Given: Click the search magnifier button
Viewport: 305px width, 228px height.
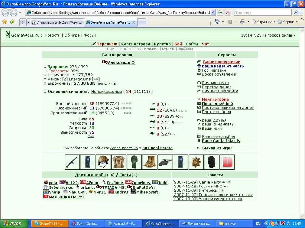Looking at the screenshot, I should 296,13.
